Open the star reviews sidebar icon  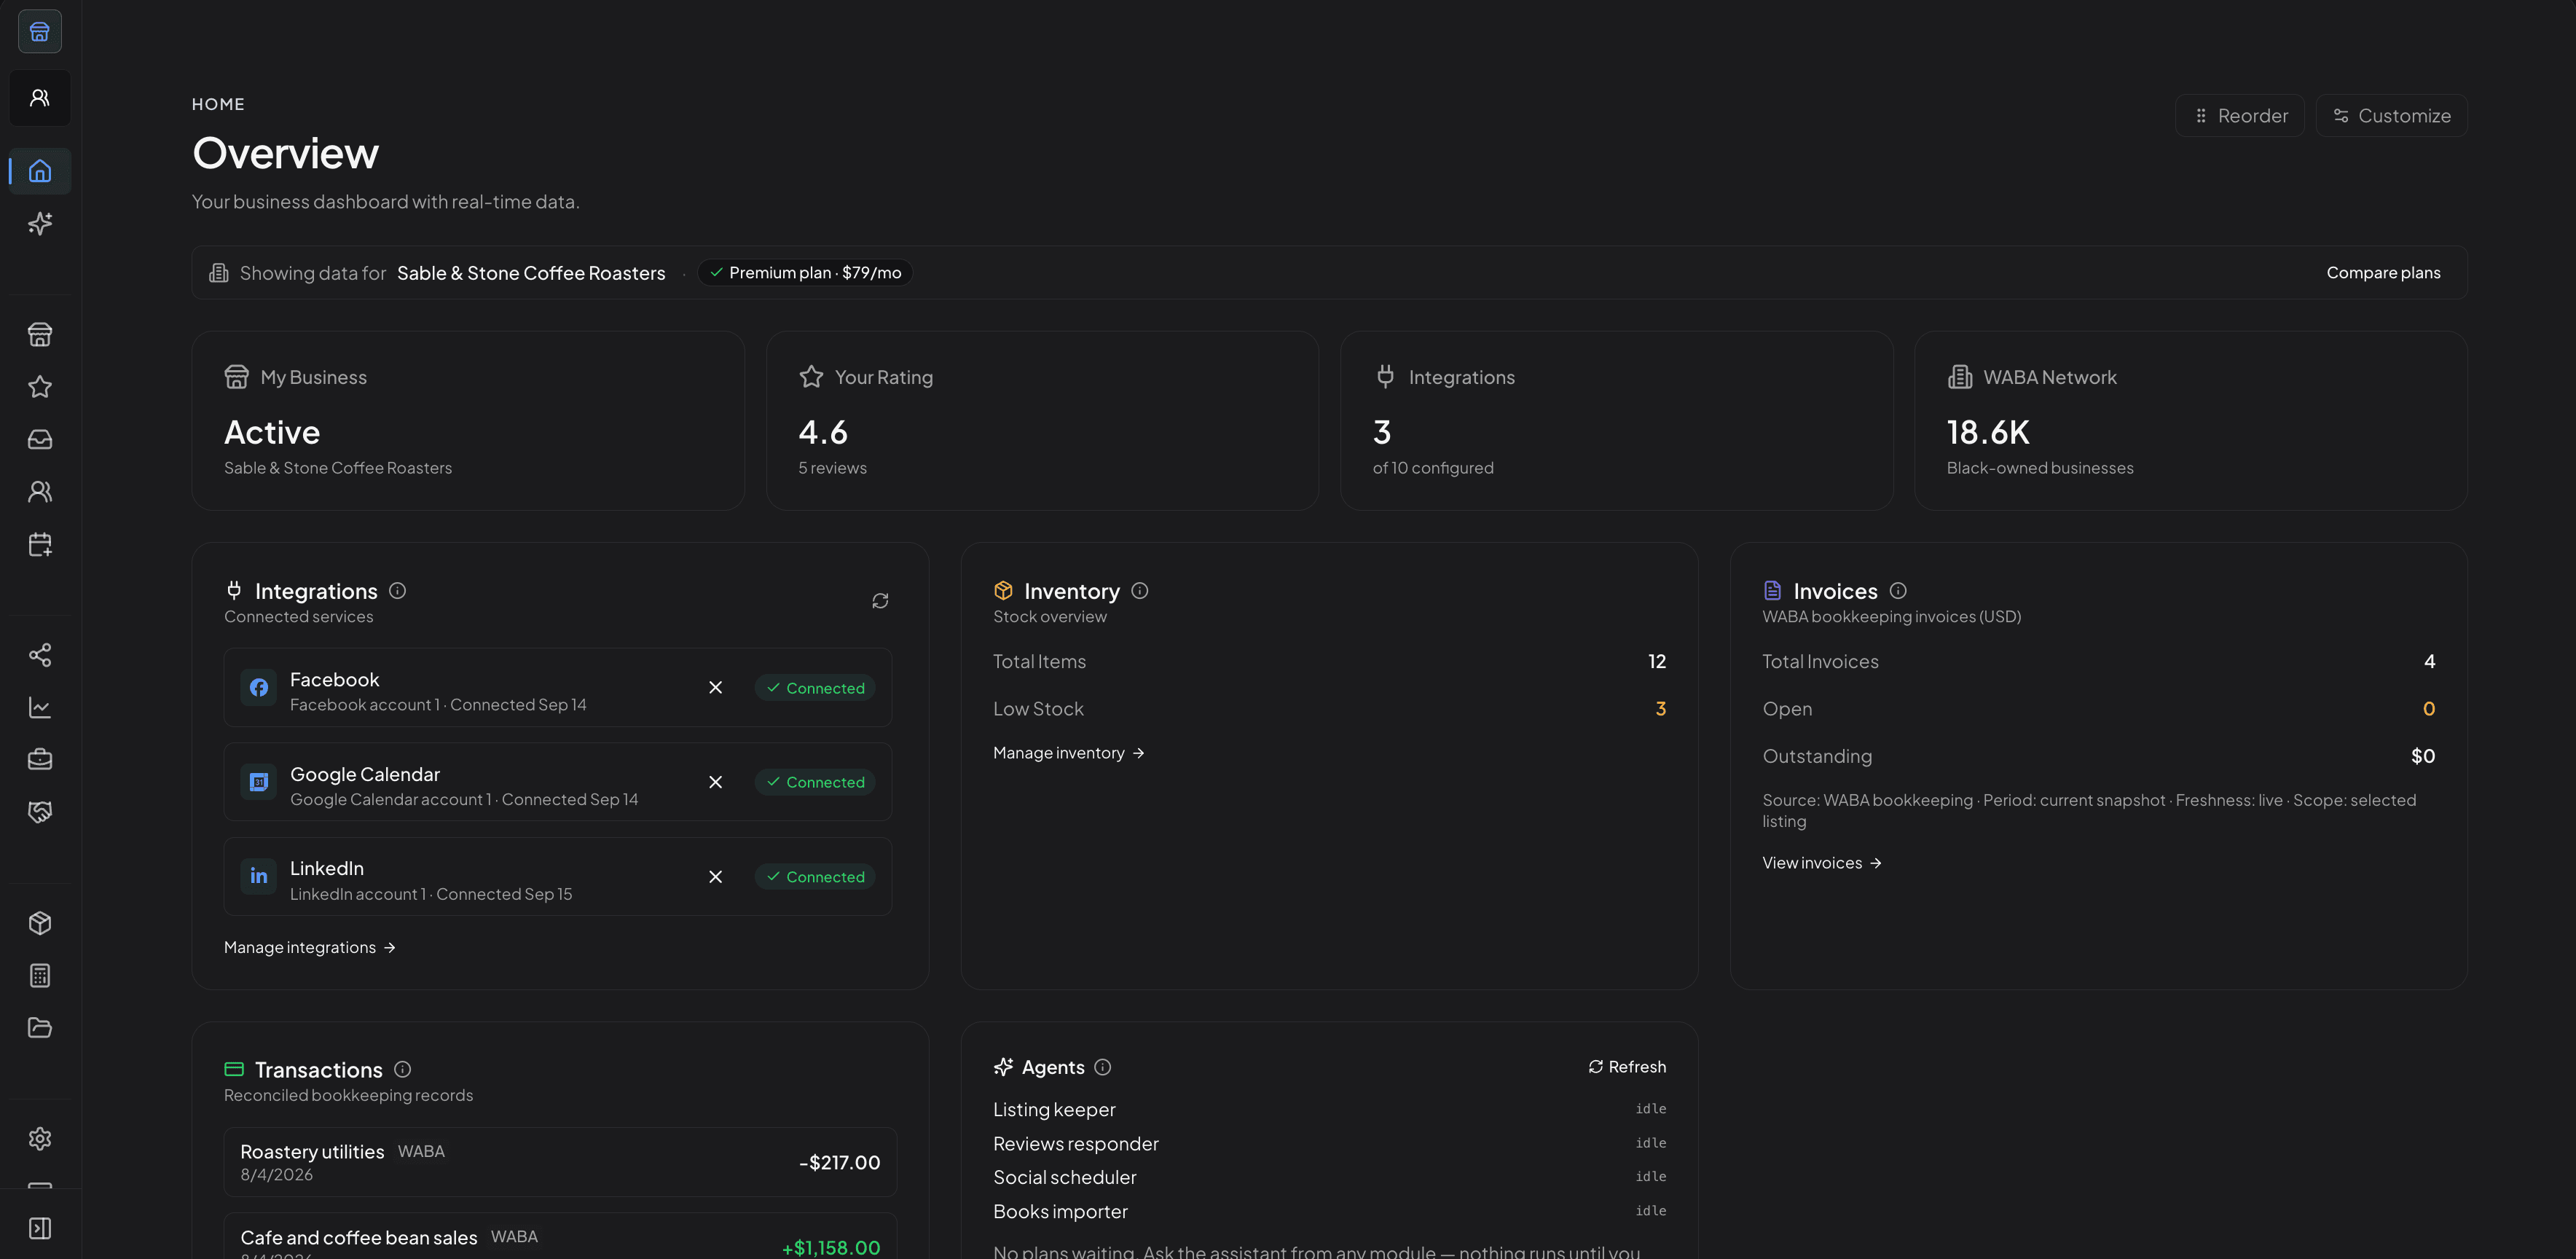(x=40, y=387)
